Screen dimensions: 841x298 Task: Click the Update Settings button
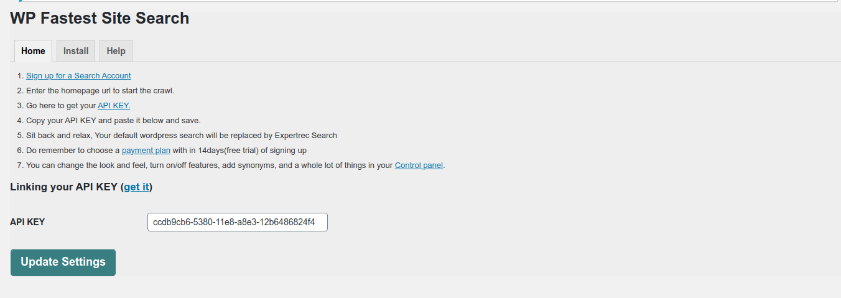63,262
